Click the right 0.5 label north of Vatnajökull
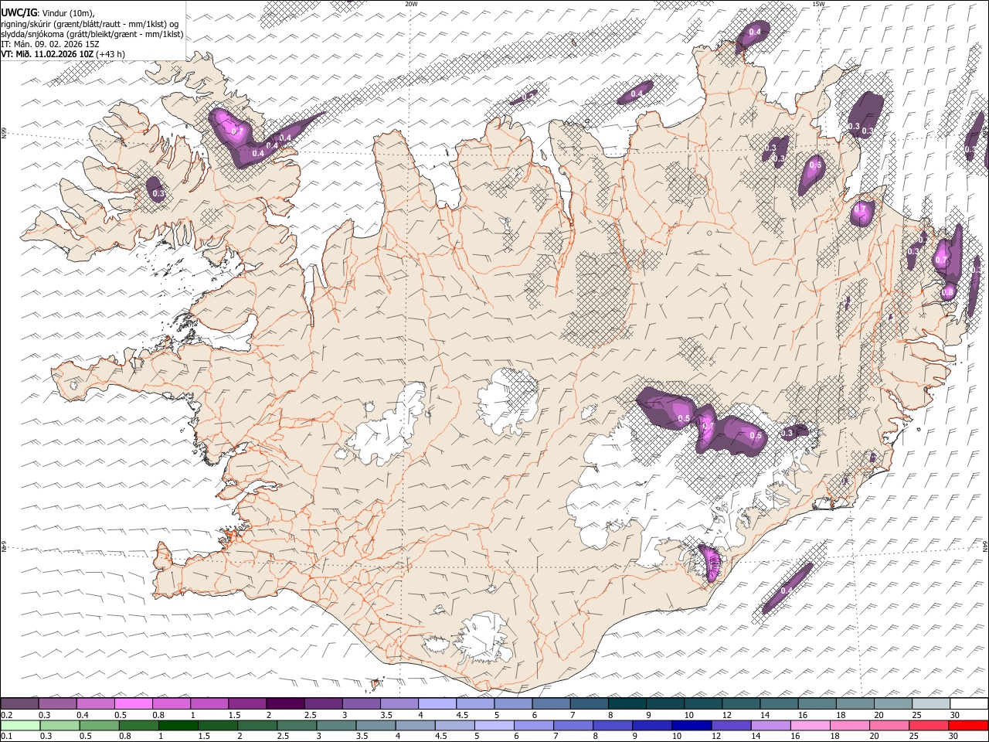Viewport: 989px width, 742px height. 756,436
